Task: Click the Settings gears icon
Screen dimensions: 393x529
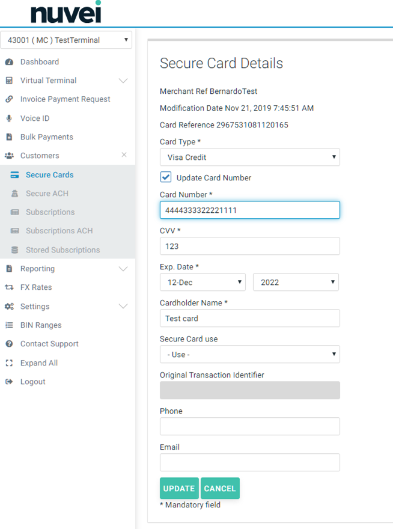Action: tap(9, 307)
